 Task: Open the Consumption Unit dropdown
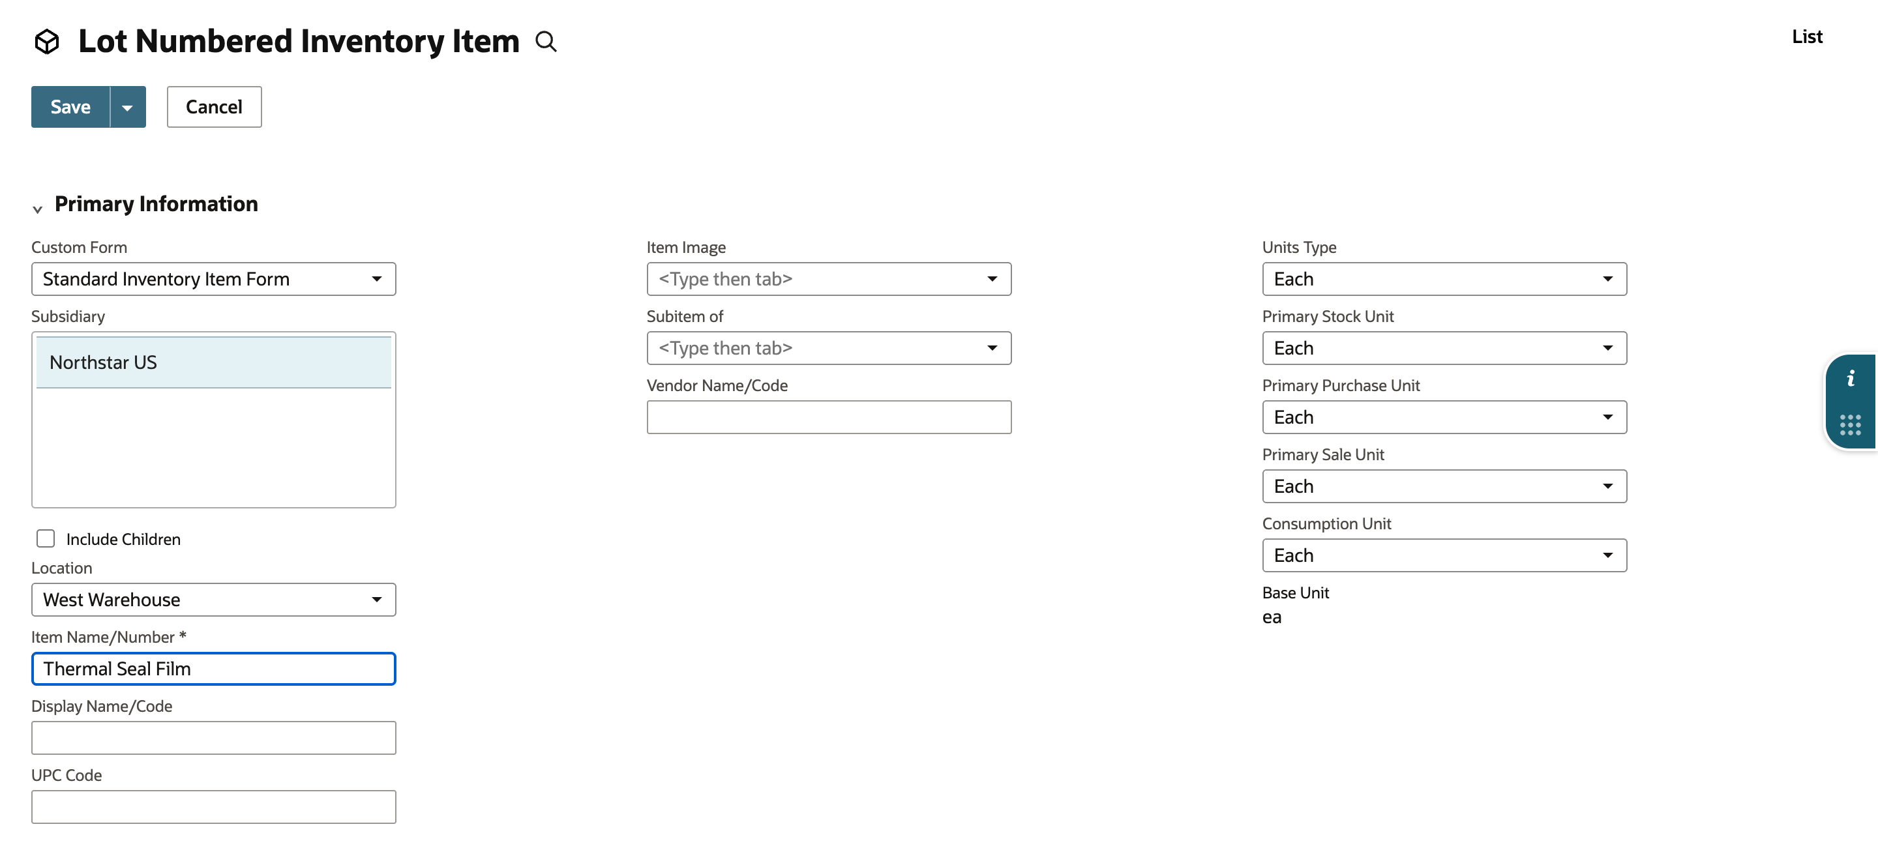tap(1444, 555)
